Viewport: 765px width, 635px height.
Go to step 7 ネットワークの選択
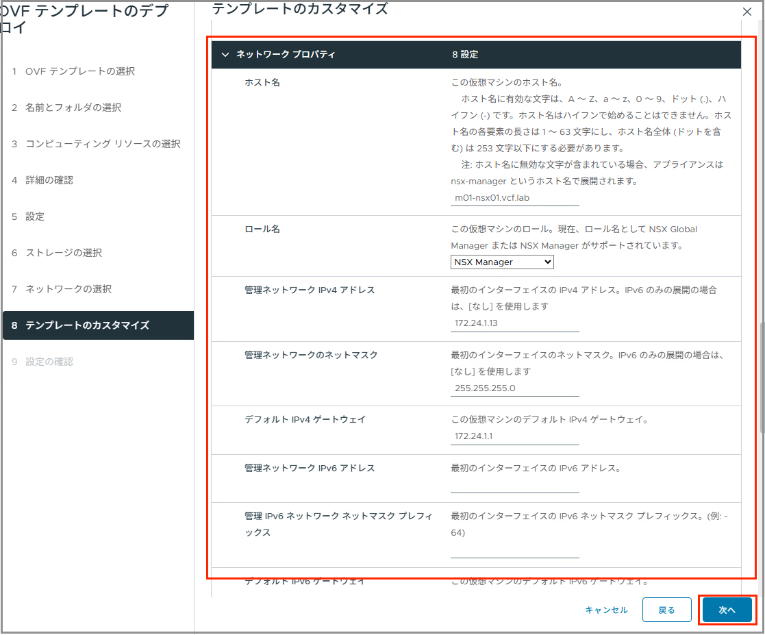tap(62, 289)
